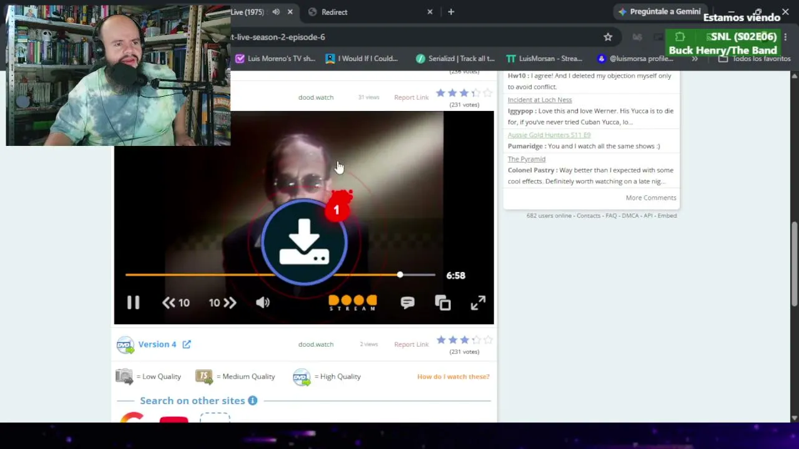Click the 'Pregúntale a Gemini' button
The height and width of the screenshot is (449, 799).
[659, 12]
